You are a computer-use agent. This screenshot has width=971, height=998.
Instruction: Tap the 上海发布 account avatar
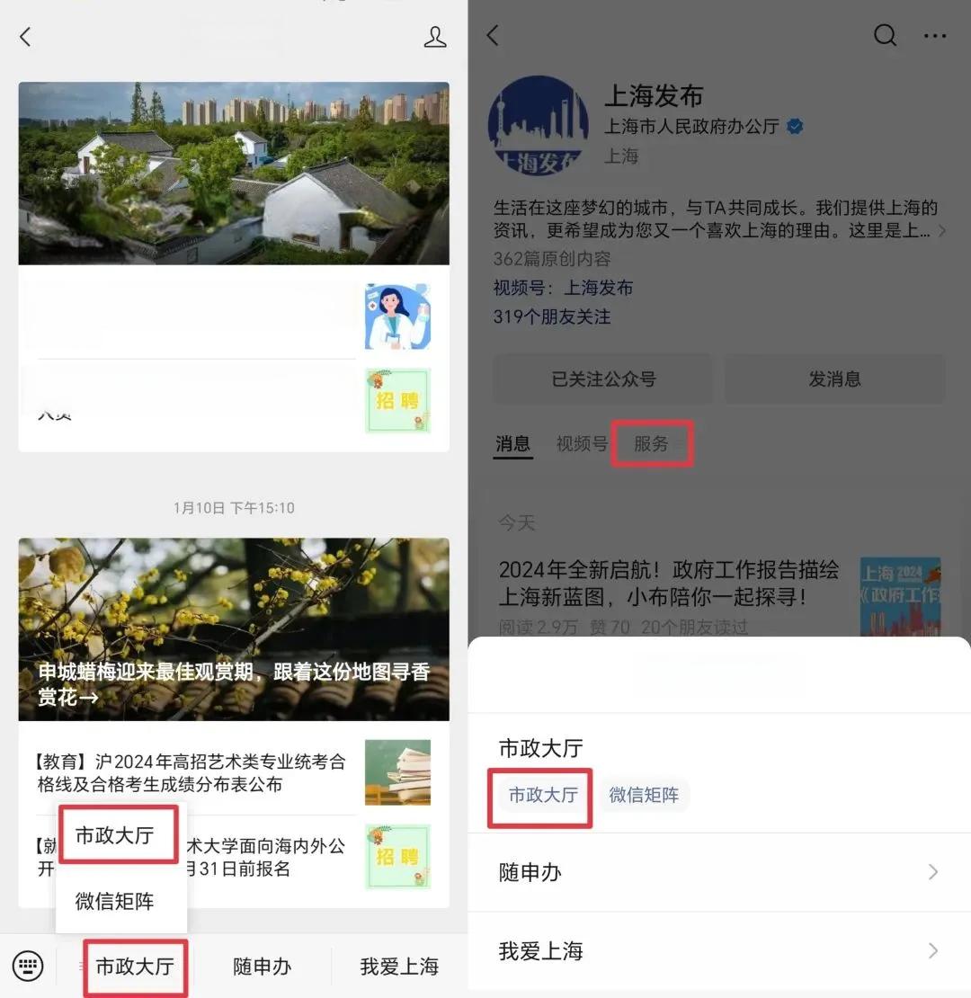coord(539,126)
